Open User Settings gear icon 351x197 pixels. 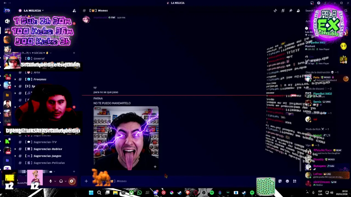(x=72, y=181)
